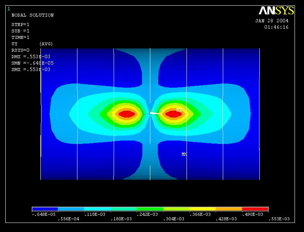Click the NODAL SOLUTION title text
304x232 pixels.
pos(32,15)
